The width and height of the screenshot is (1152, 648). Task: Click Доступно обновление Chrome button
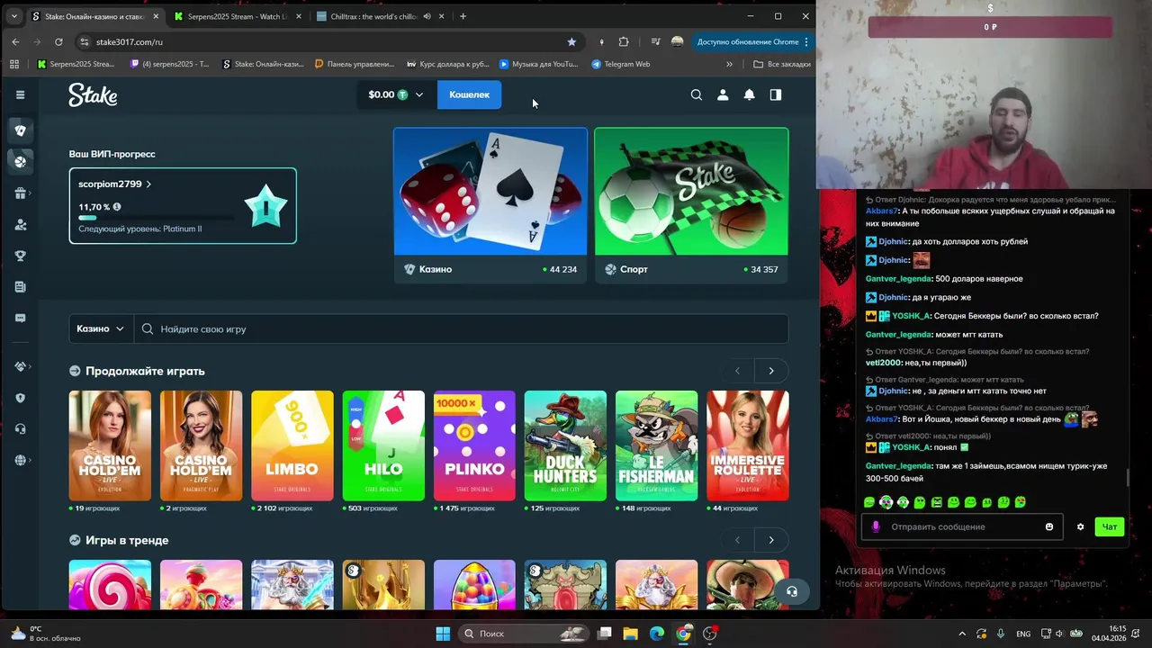coord(753,41)
